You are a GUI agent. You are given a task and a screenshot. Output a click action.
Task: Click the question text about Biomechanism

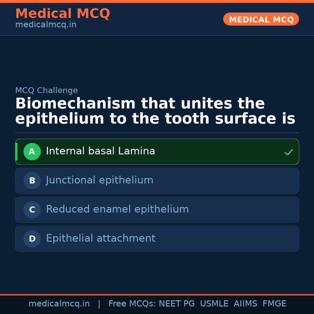(155, 111)
